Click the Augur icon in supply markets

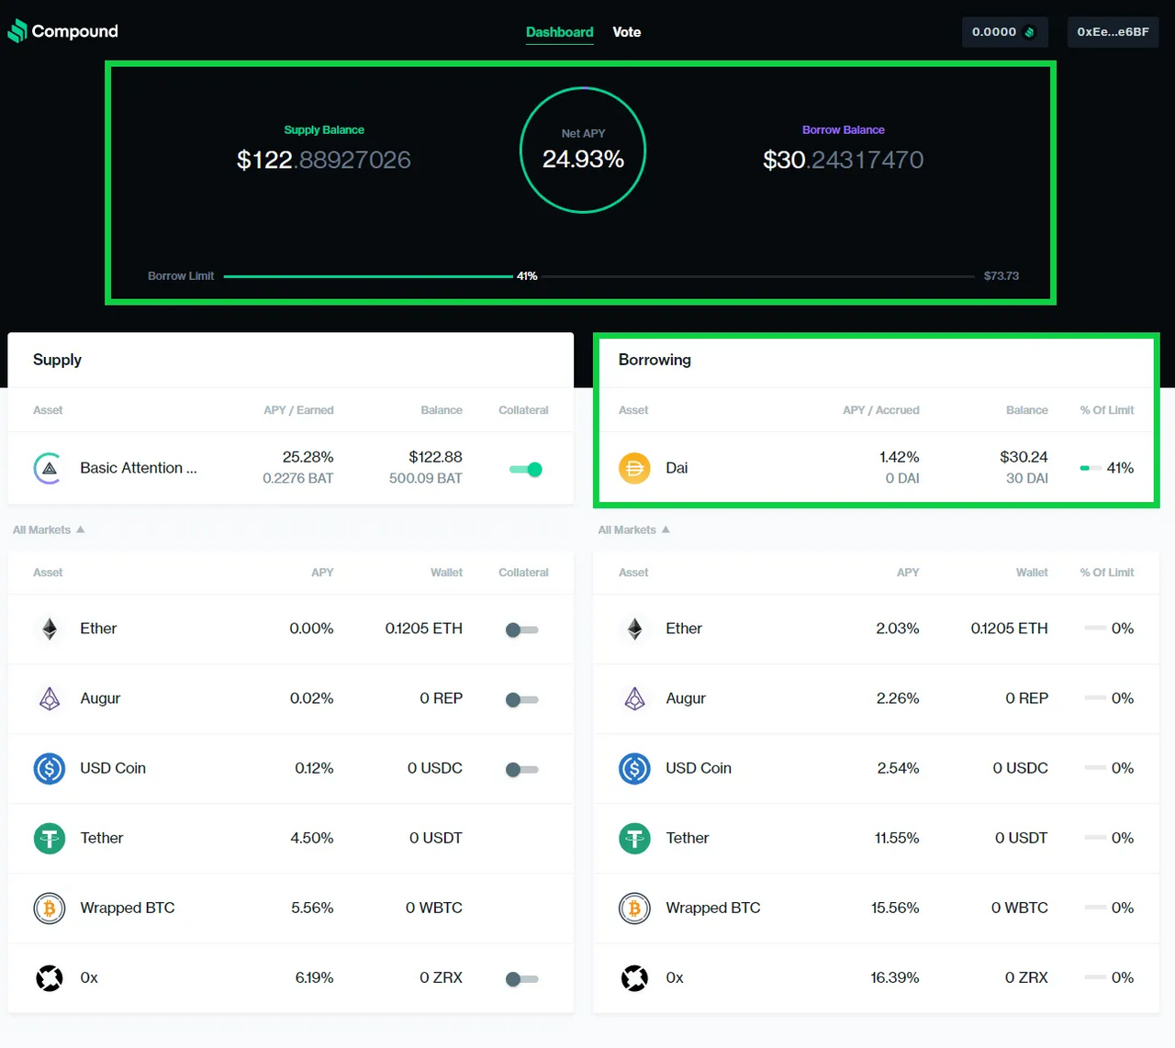[50, 698]
